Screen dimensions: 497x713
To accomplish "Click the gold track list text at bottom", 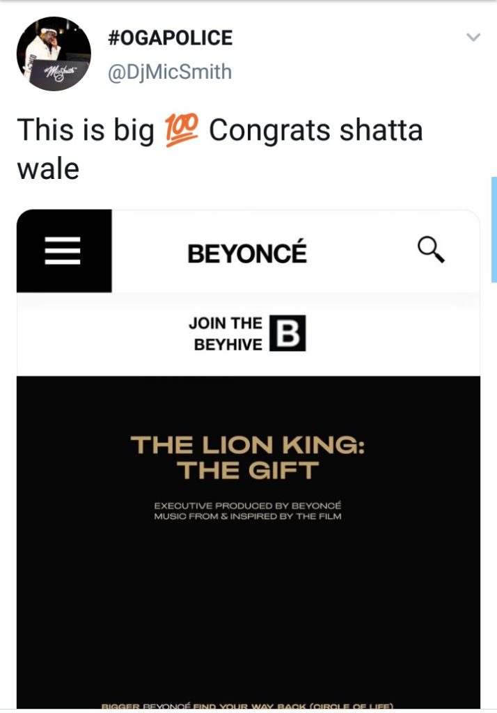I will (x=247, y=706).
